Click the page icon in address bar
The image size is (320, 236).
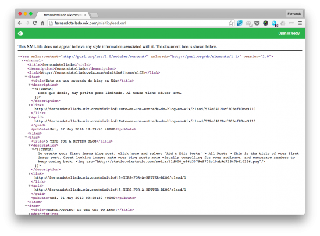(51, 23)
